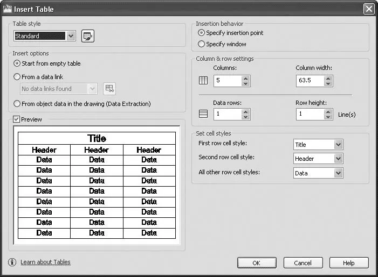Open the Table style Standard dropdown
The height and width of the screenshot is (277, 378).
[71, 36]
